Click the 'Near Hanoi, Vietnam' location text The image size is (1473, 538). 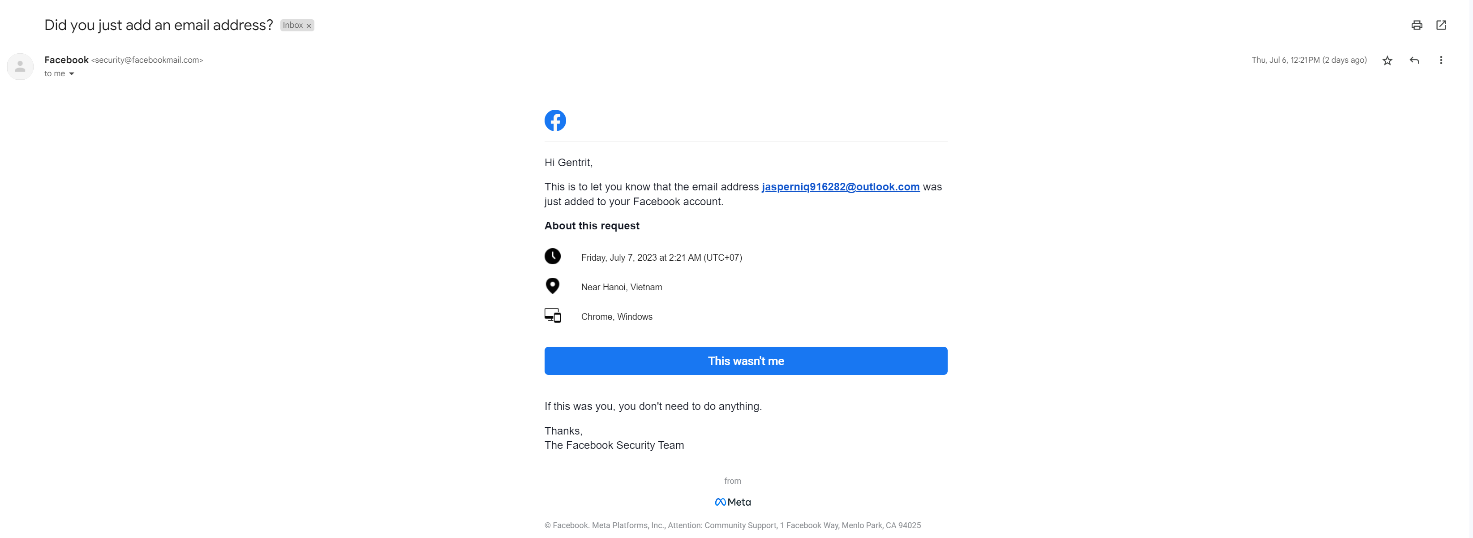coord(622,287)
